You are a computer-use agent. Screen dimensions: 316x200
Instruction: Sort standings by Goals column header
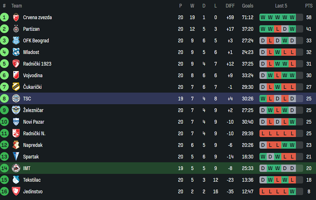pyautogui.click(x=248, y=6)
